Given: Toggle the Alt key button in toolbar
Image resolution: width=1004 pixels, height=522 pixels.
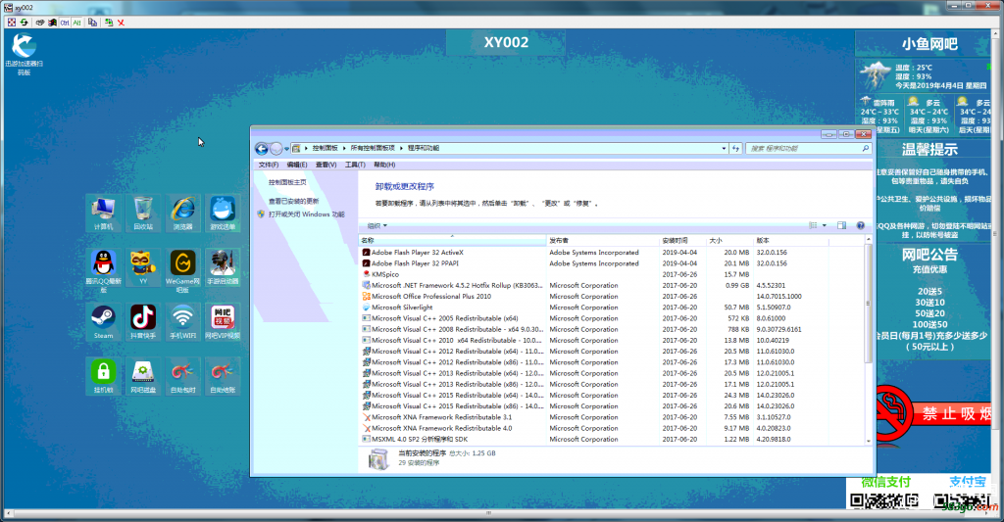Looking at the screenshot, I should [x=76, y=23].
